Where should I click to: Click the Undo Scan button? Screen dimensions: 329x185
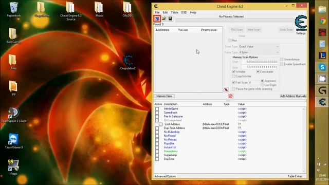286,30
